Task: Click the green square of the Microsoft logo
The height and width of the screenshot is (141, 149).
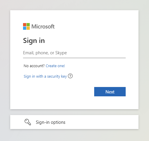Action: (28, 25)
